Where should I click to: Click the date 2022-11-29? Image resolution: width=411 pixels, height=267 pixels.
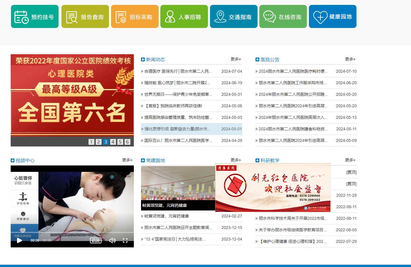click(x=346, y=195)
